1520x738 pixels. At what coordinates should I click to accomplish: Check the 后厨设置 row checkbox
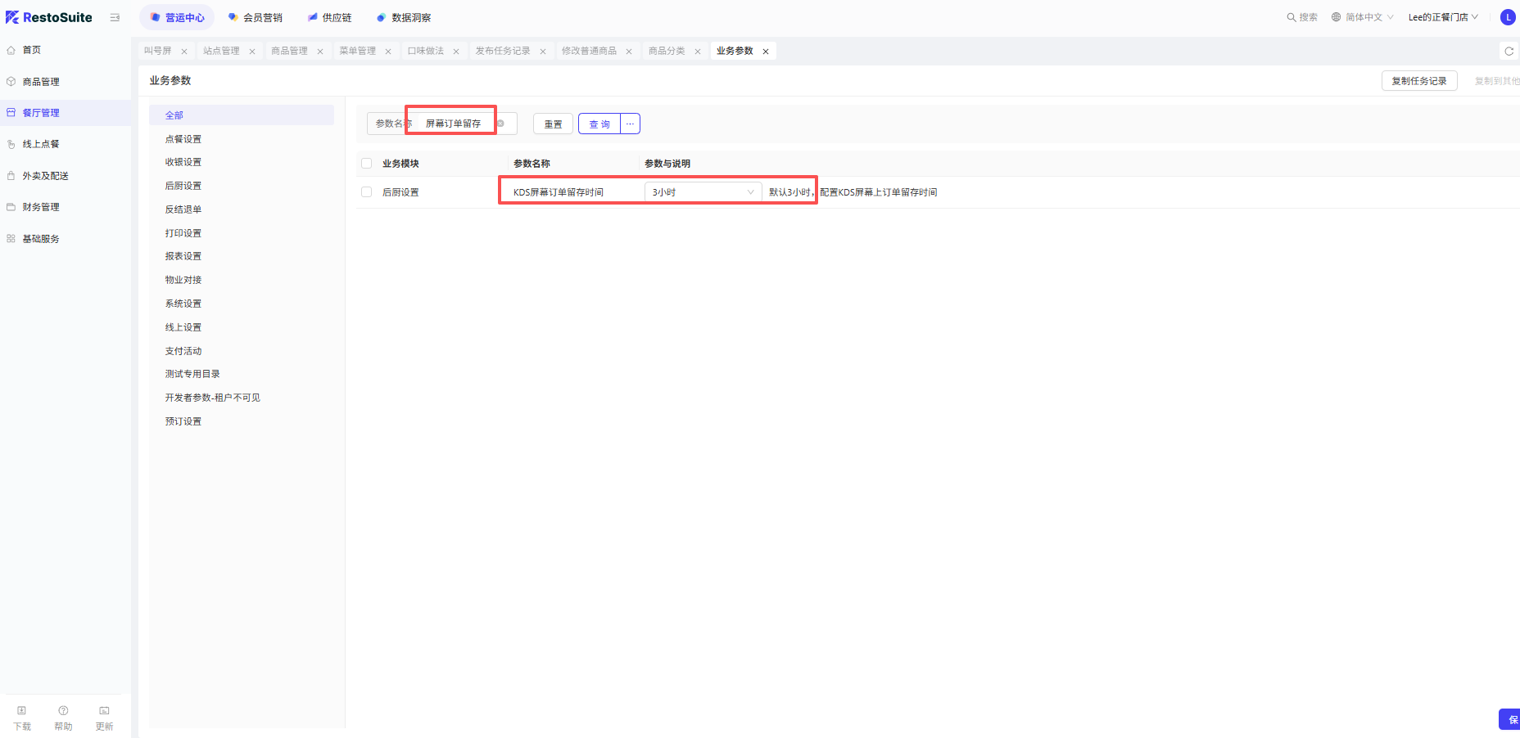coord(366,192)
